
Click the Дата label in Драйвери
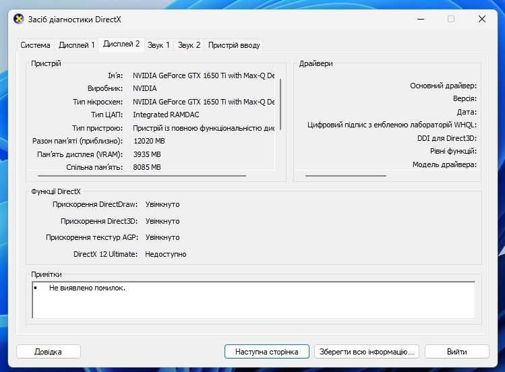tap(467, 113)
